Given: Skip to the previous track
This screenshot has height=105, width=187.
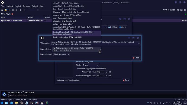Looking at the screenshot, I should click(x=13, y=10).
